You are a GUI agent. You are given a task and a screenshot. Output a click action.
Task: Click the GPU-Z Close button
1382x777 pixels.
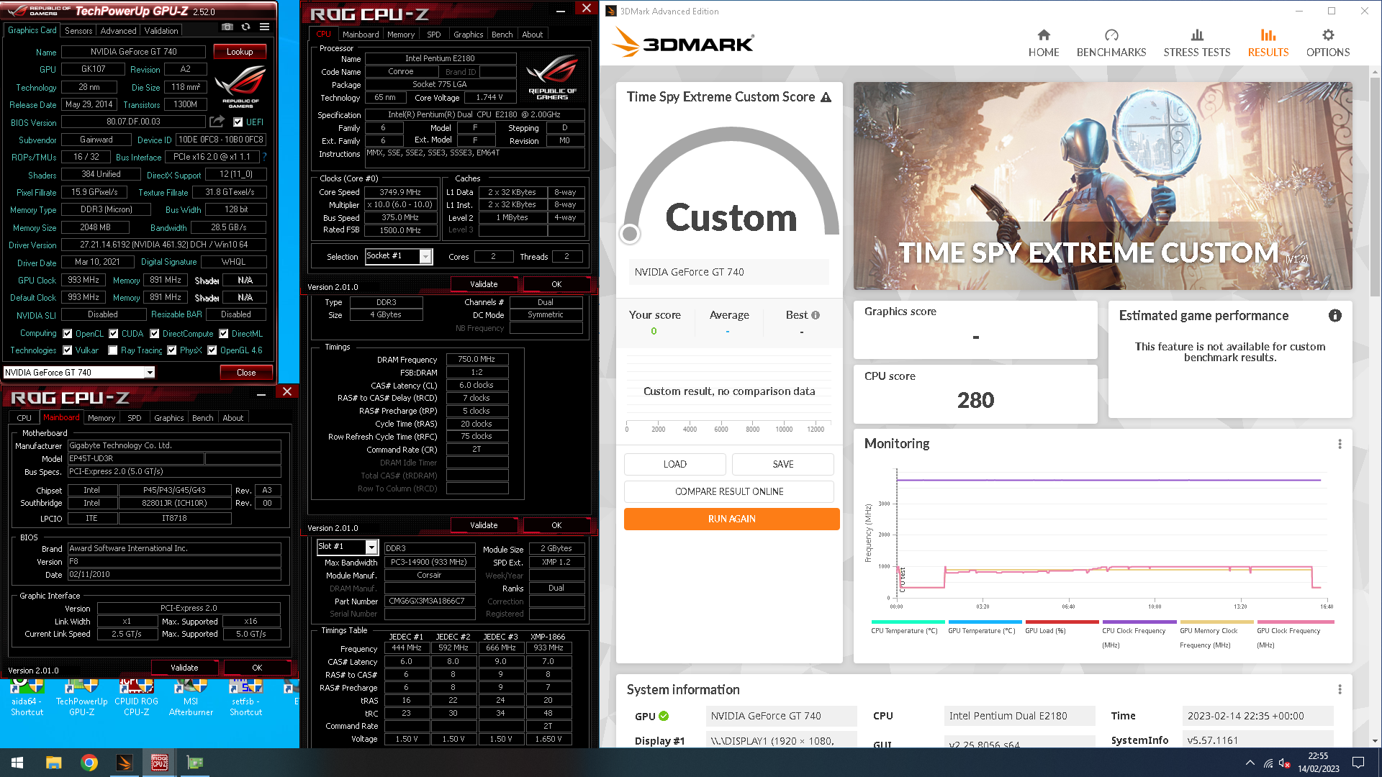point(246,373)
